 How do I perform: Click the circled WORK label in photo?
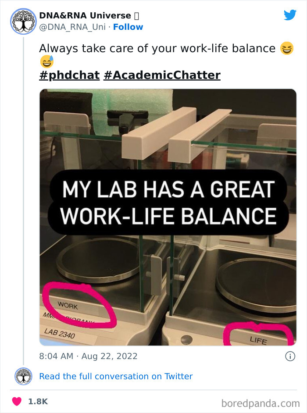(x=67, y=305)
